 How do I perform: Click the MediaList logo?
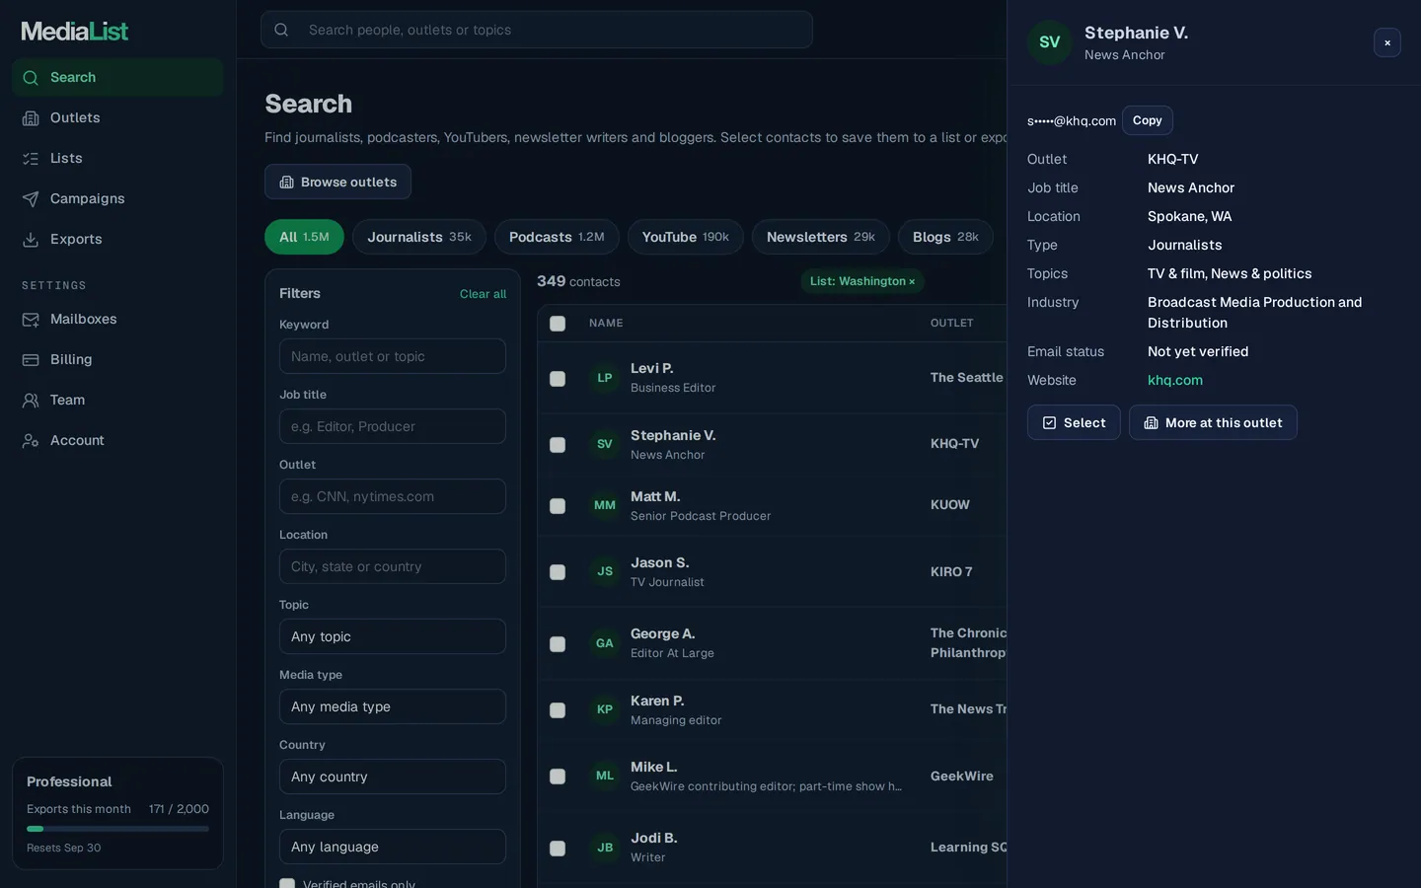tap(75, 32)
